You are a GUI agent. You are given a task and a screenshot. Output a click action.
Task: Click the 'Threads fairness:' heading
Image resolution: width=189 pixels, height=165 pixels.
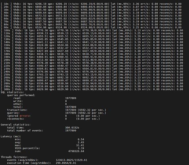click(x=14, y=157)
